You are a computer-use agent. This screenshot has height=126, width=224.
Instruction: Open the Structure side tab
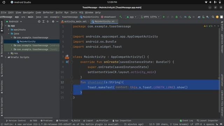pyautogui.click(x=2, y=70)
